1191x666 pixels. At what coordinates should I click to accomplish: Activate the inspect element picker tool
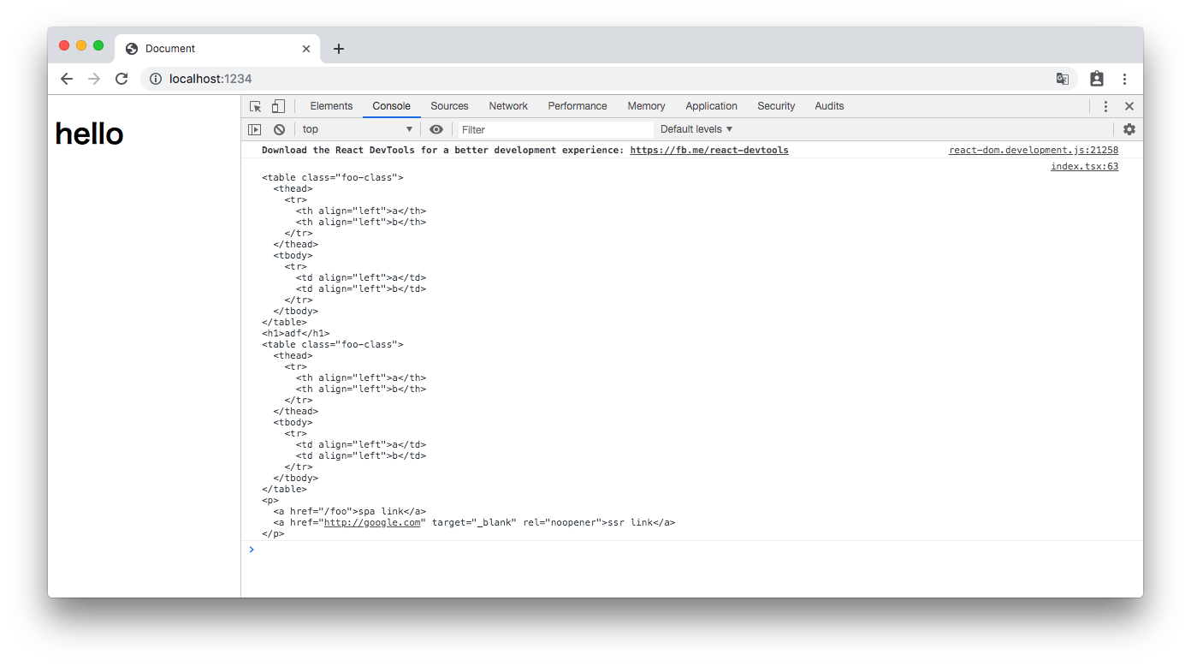[x=256, y=106]
